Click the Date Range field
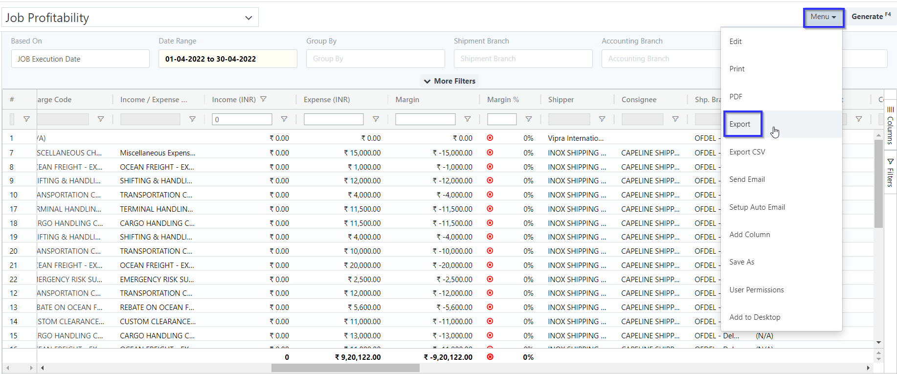The height and width of the screenshot is (374, 897). click(228, 59)
